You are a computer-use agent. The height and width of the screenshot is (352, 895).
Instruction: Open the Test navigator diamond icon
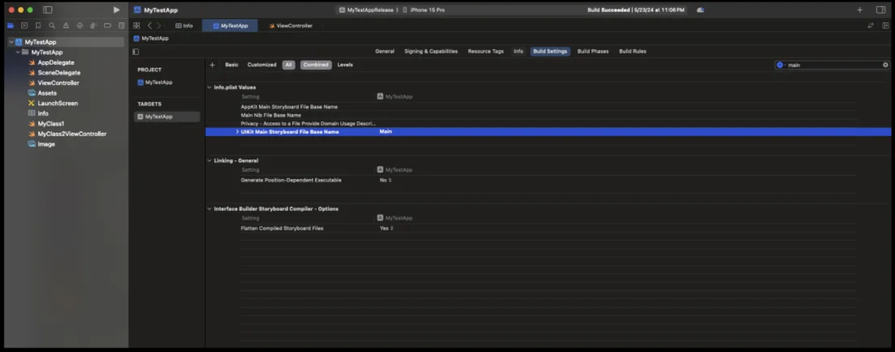(80, 25)
